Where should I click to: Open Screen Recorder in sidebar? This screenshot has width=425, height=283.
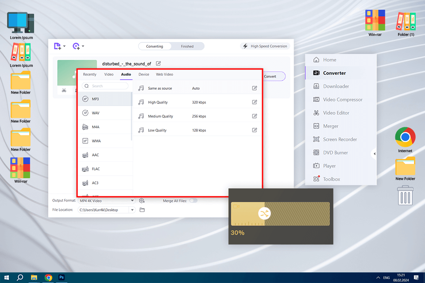[x=341, y=139]
